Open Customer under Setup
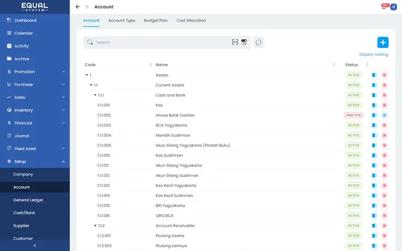 click(x=23, y=238)
